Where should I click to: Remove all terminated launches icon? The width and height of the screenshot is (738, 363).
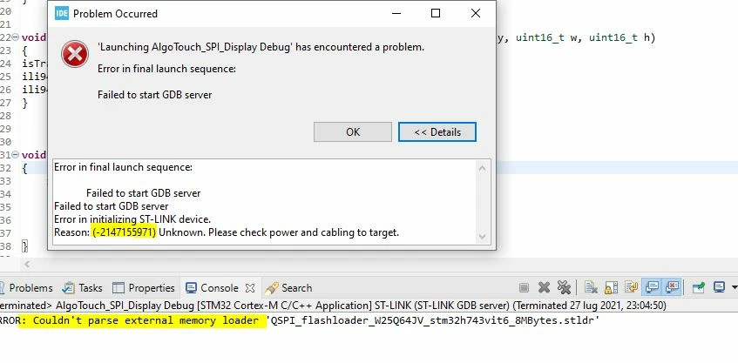point(564,287)
